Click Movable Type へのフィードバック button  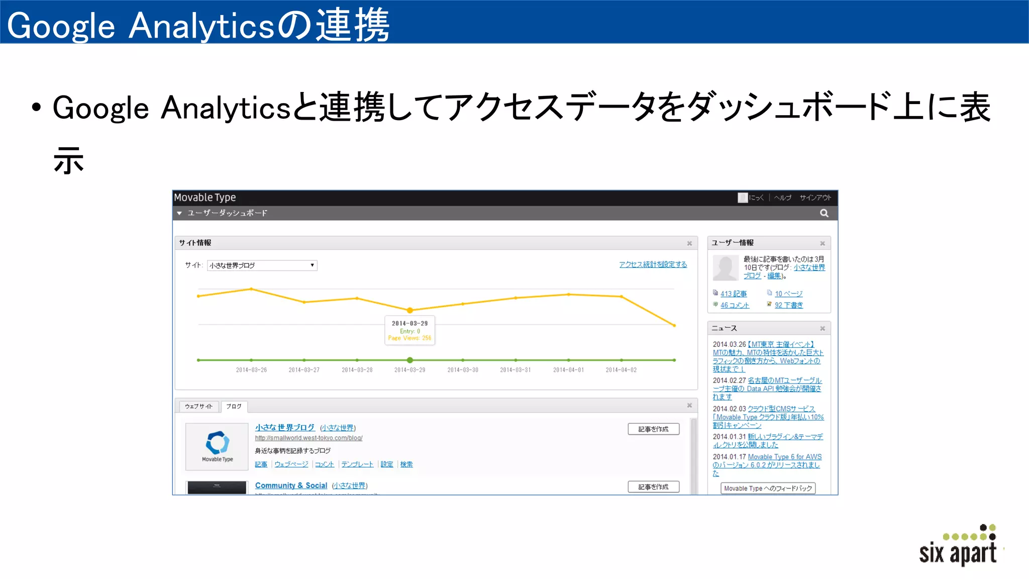point(768,489)
